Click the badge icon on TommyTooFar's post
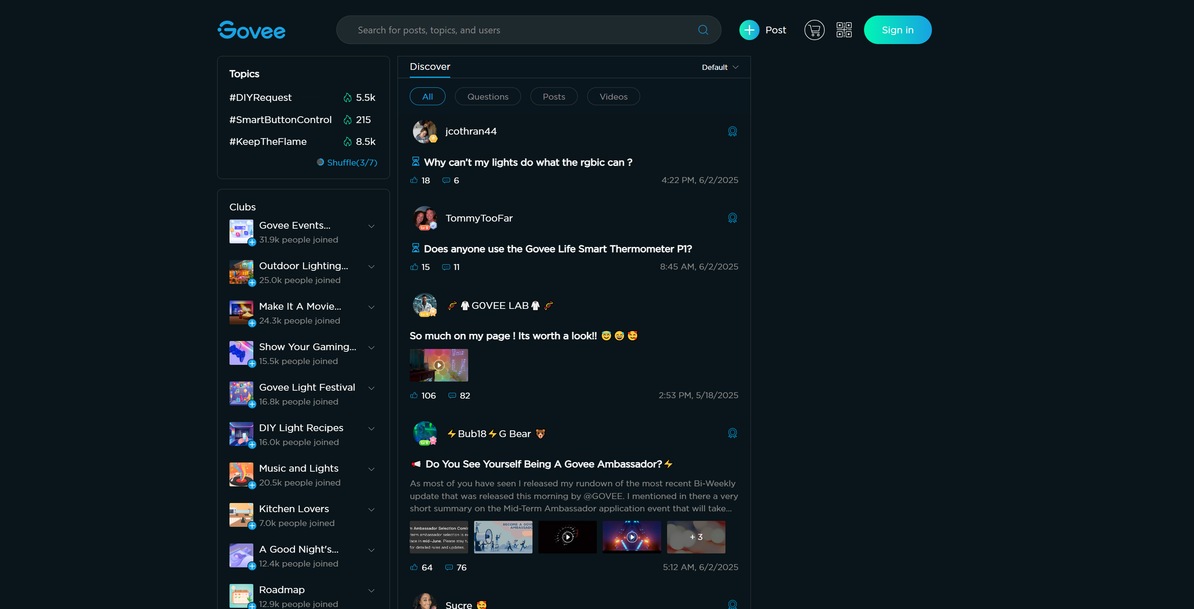The image size is (1194, 609). (x=732, y=218)
